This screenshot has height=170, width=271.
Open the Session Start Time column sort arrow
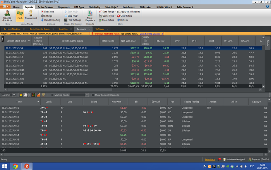(29, 41)
